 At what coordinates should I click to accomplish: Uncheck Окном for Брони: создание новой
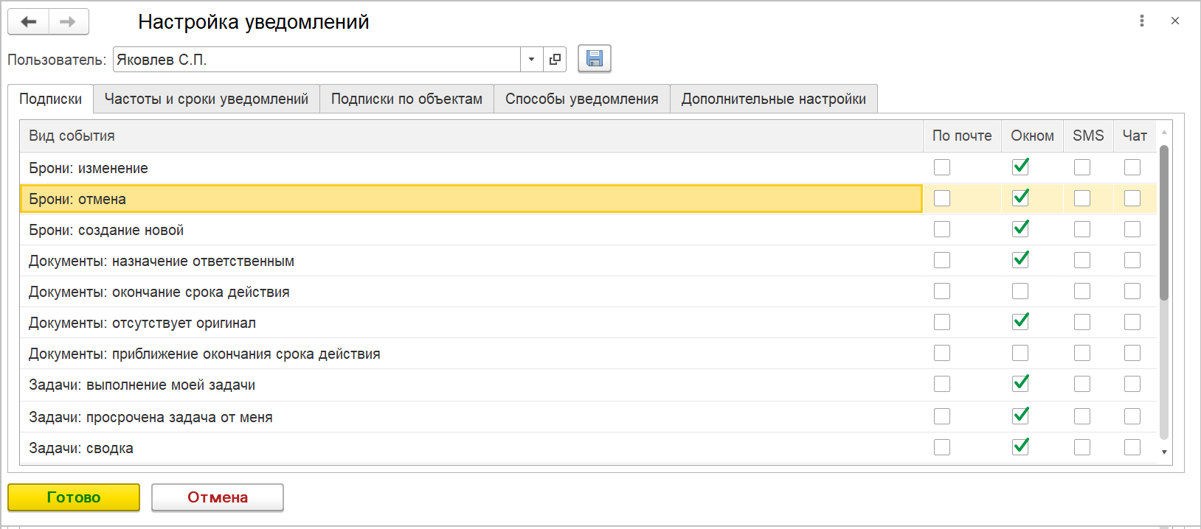[1020, 229]
